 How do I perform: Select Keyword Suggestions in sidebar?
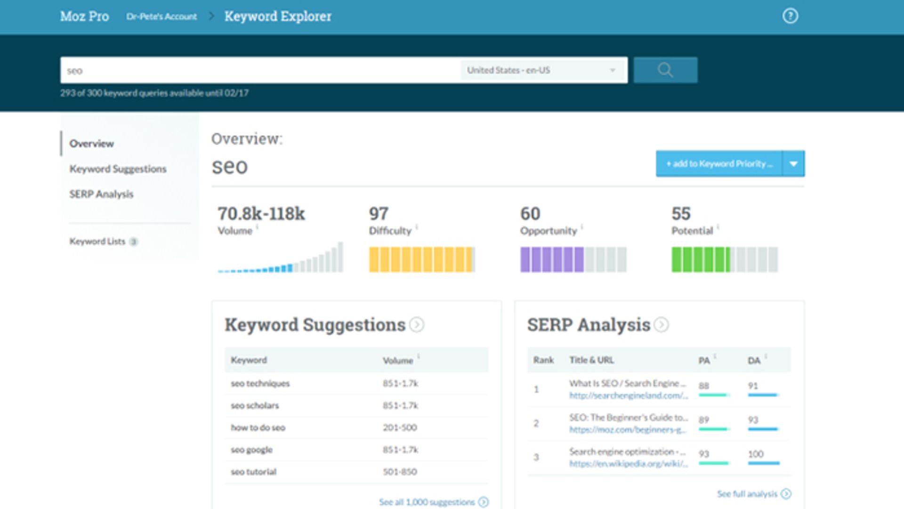[118, 169]
